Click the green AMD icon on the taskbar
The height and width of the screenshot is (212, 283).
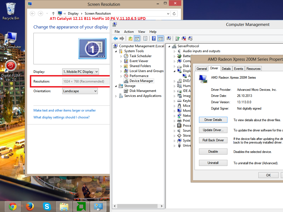pyautogui.click(x=81, y=206)
